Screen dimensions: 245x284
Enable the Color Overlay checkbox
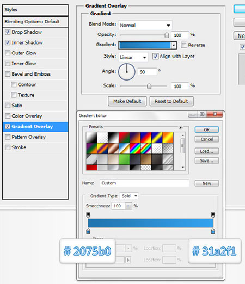pos(8,116)
